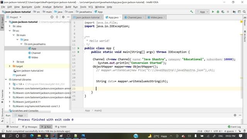
Task: Hide the Run tool window
Action: pyautogui.click(x=240, y=115)
